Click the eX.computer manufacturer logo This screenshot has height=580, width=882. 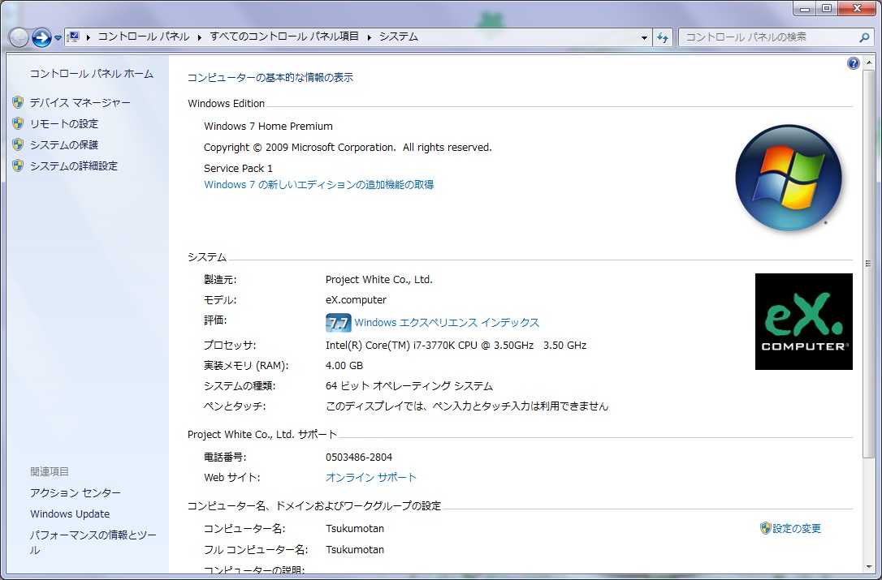pyautogui.click(x=803, y=321)
